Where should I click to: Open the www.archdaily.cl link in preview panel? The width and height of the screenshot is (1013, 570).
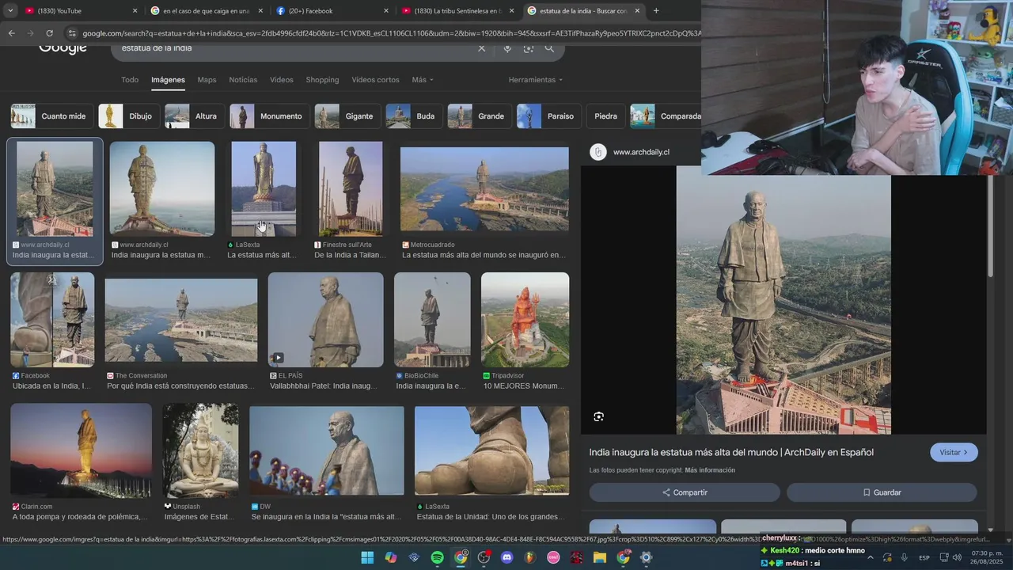[641, 152]
